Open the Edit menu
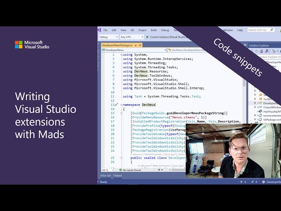The image size is (281, 211). click(114, 30)
